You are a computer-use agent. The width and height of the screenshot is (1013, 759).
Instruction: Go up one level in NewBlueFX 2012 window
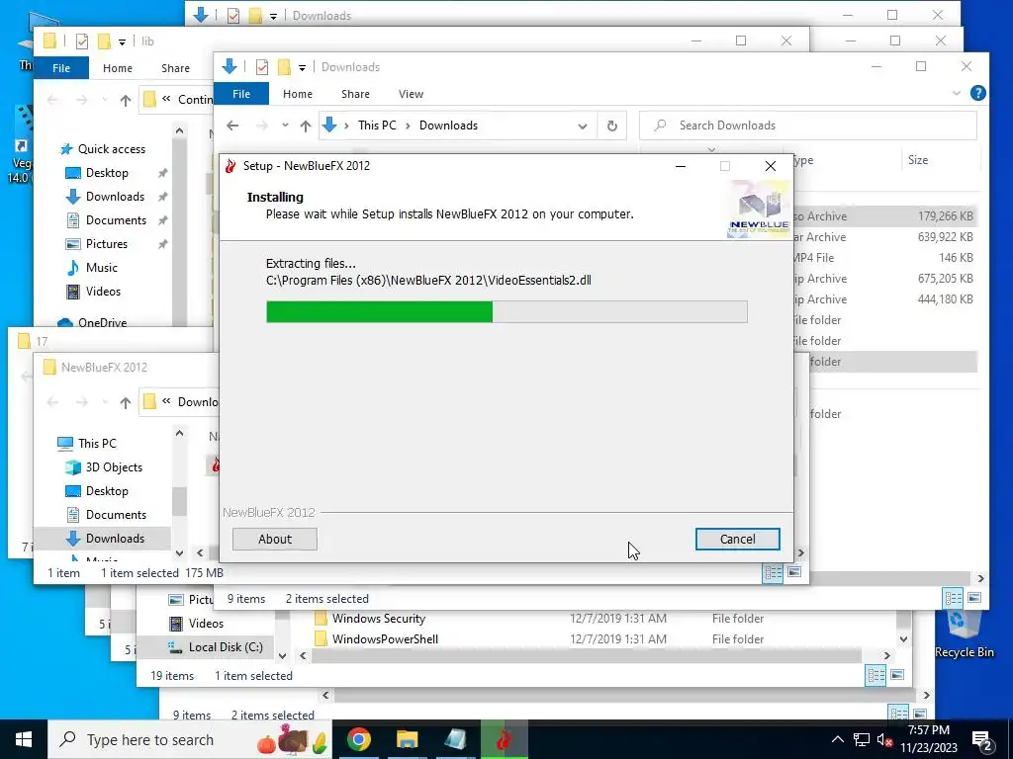click(x=126, y=403)
